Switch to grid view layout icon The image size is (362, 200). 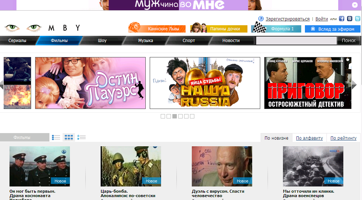pyautogui.click(x=69, y=137)
